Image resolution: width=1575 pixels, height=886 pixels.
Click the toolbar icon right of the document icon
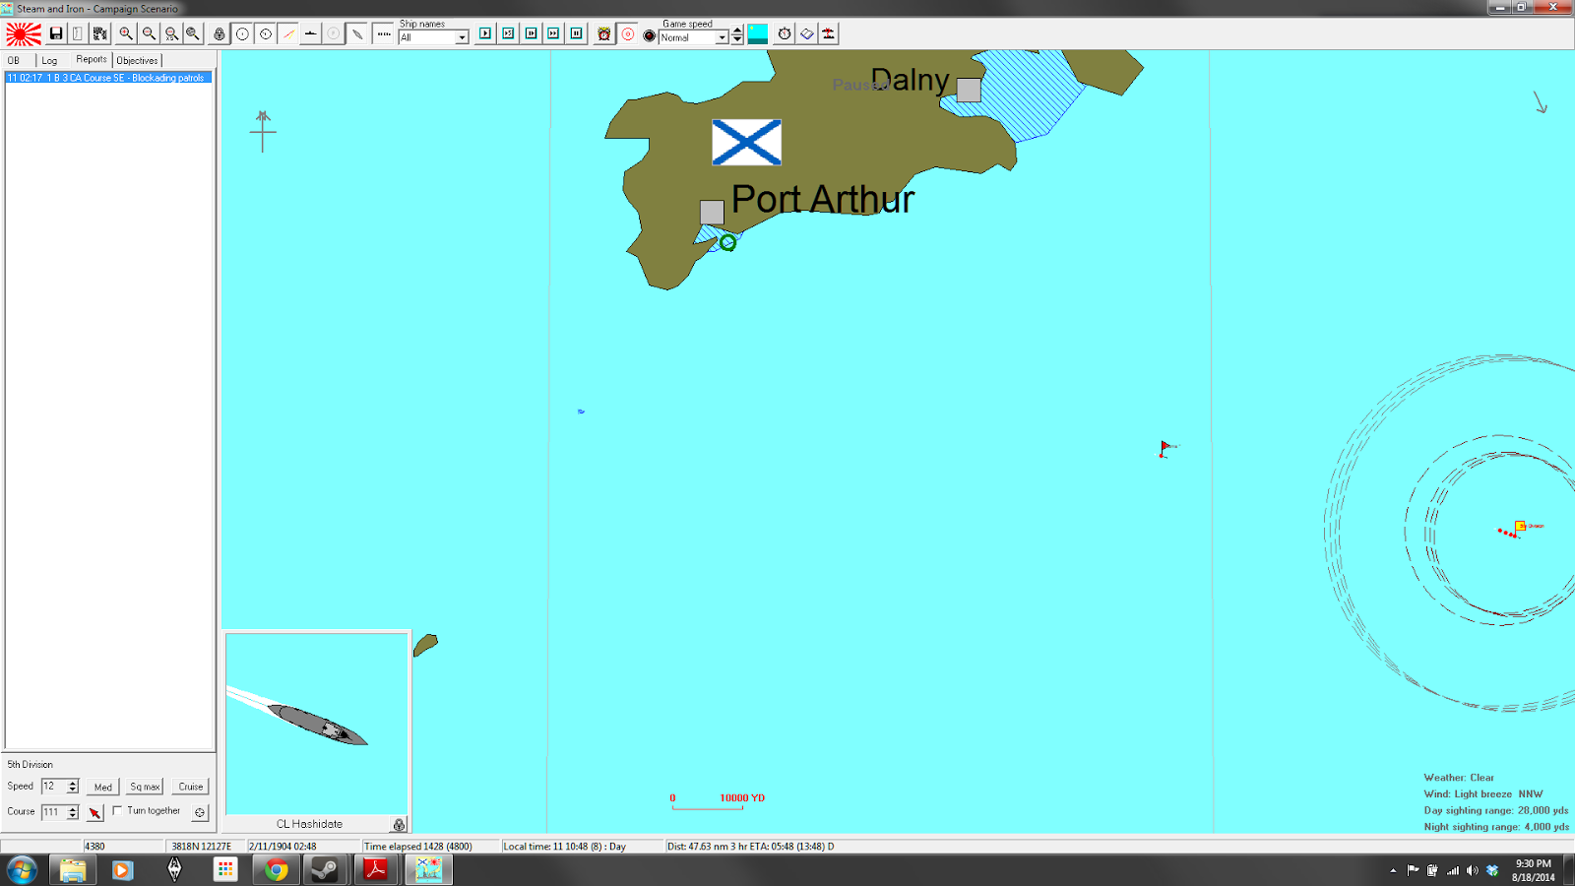click(99, 34)
